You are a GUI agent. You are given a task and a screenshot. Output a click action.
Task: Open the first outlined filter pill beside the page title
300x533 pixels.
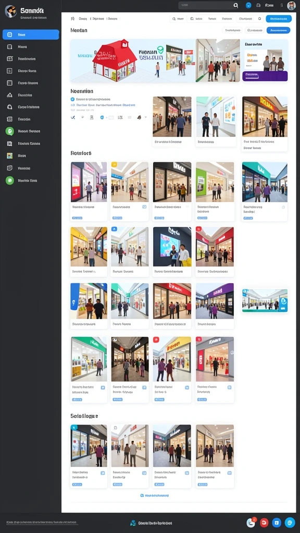click(232, 30)
